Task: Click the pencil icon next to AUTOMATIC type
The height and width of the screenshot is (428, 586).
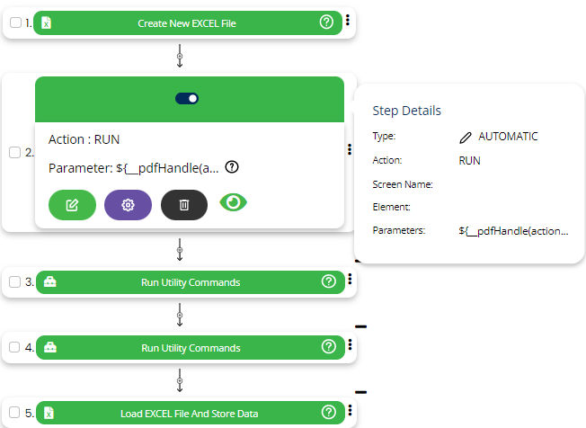Action: [x=465, y=137]
